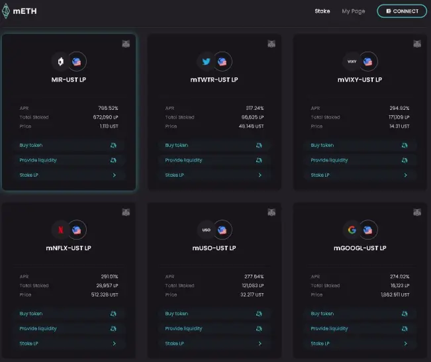Click UST coin icon on MIR-UST LP card
Screen dimensions: 431x362
pyautogui.click(x=77, y=62)
